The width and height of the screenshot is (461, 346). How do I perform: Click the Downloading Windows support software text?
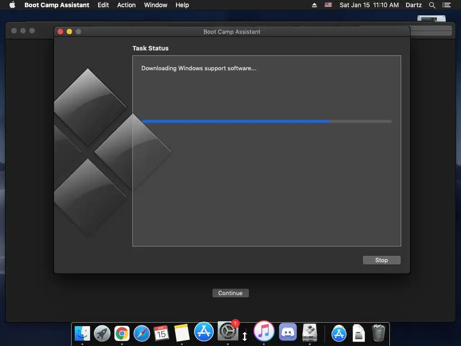199,68
